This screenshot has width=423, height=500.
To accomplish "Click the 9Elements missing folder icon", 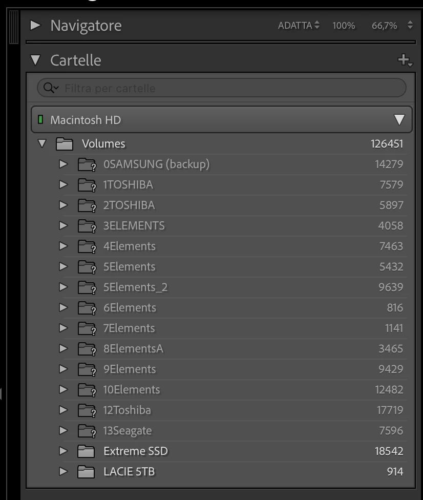I will pos(87,369).
